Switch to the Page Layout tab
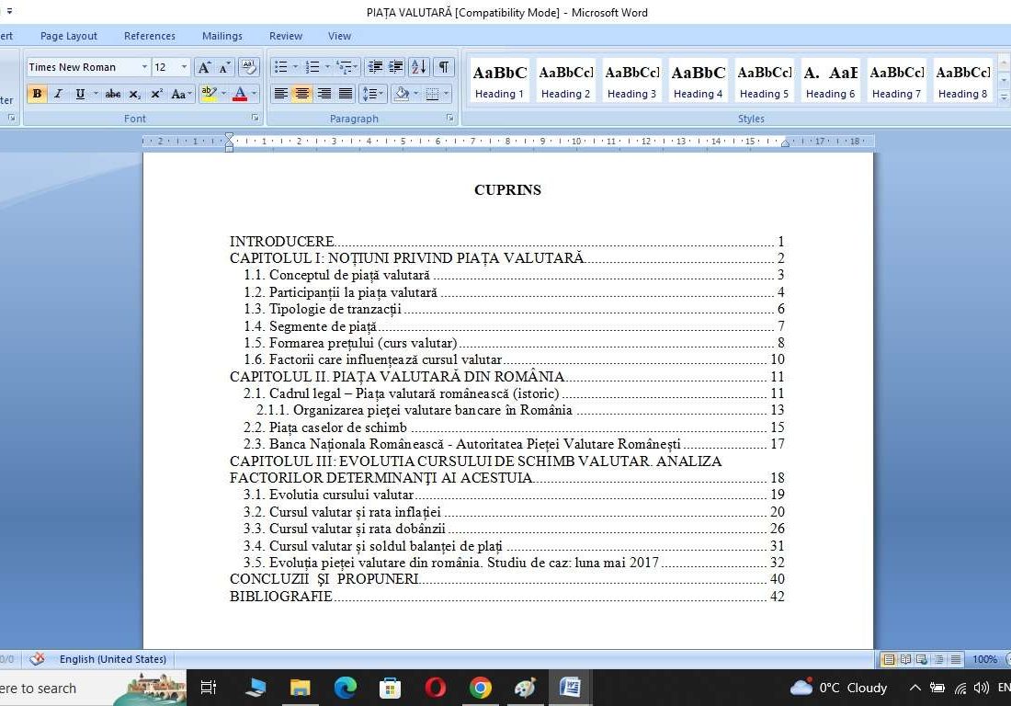 (68, 36)
